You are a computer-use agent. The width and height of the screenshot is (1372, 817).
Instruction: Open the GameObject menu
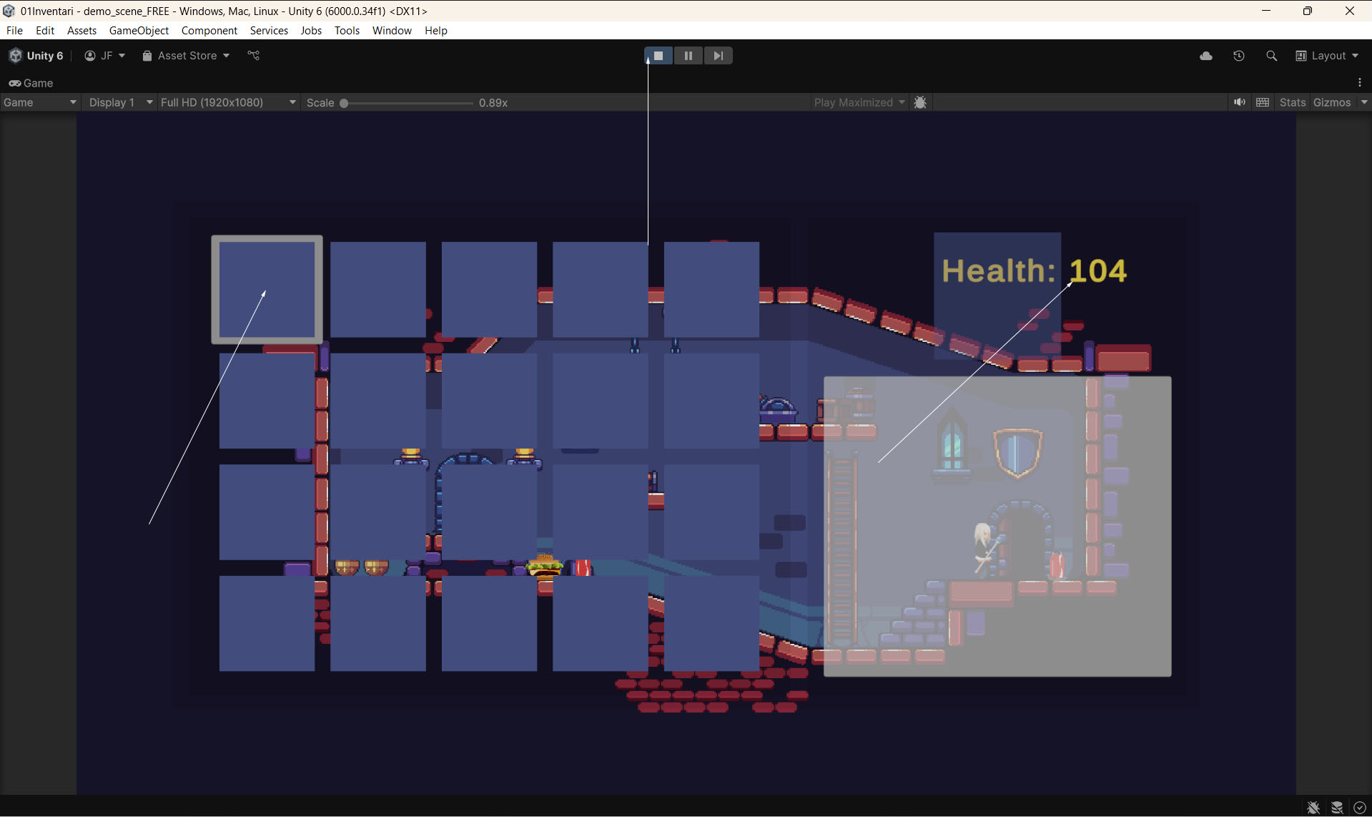pos(139,30)
